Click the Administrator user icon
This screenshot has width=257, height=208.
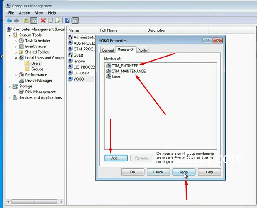point(70,37)
